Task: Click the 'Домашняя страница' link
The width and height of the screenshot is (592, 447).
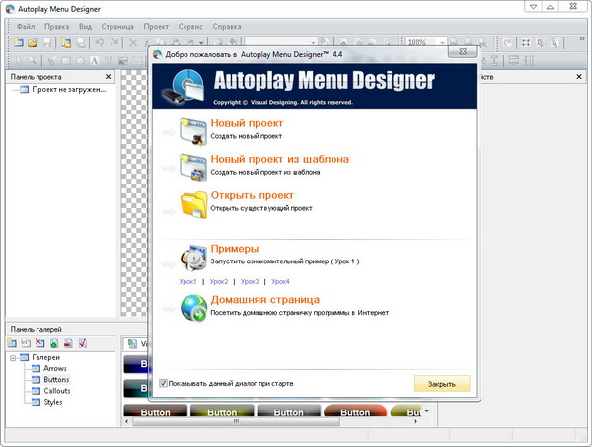Action: pos(265,300)
